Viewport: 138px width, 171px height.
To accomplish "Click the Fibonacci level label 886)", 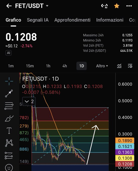I will click(x=24, y=149).
